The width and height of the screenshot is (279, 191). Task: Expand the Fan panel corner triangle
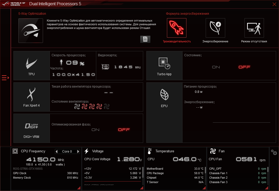coord(267,188)
